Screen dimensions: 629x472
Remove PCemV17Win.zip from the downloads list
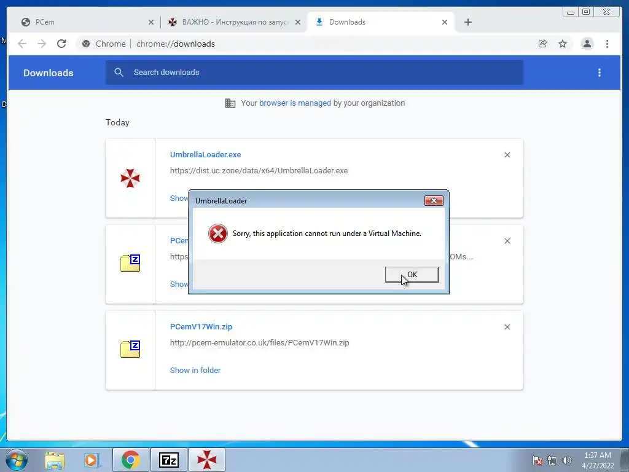[507, 327]
